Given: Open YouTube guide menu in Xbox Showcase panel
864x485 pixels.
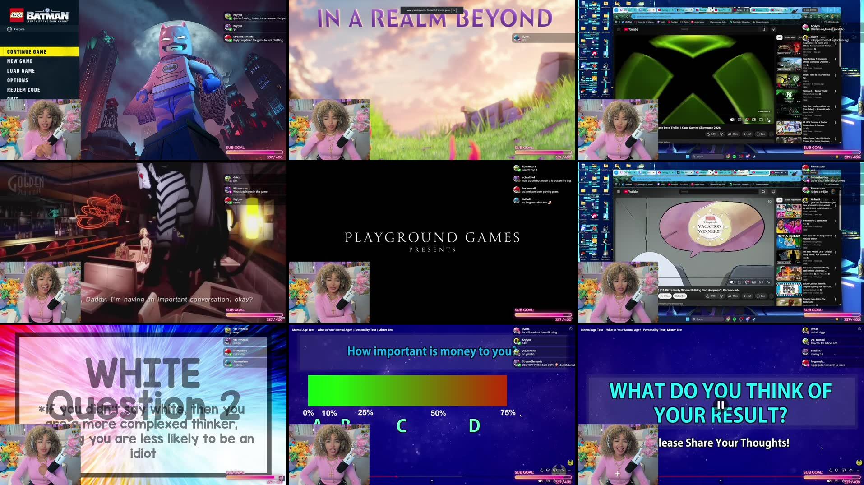Looking at the screenshot, I should pos(619,29).
